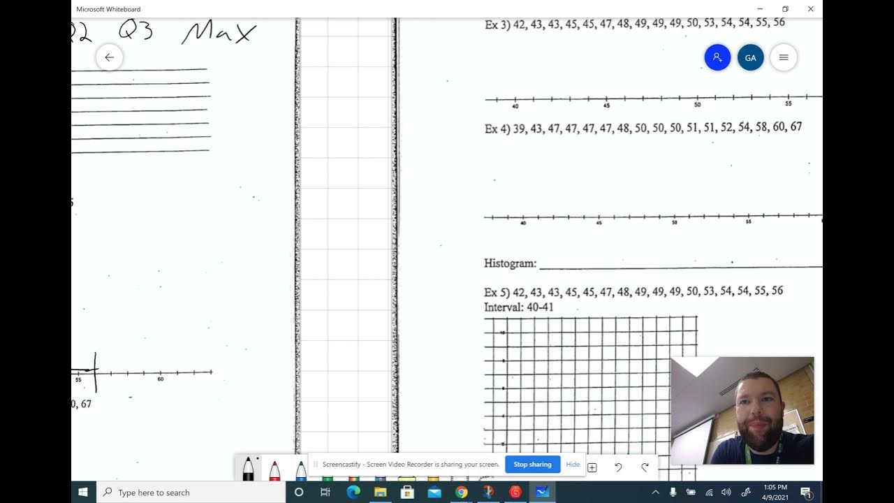The height and width of the screenshot is (503, 894).
Task: Launch Microsoft Edge from the taskbar
Action: pos(353,492)
